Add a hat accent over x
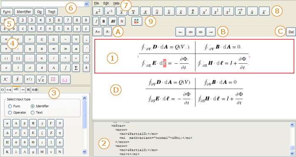The height and width of the screenshot is (157, 296). tap(157, 11)
